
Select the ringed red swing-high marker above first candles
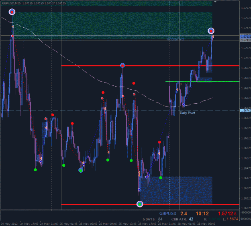12,12
